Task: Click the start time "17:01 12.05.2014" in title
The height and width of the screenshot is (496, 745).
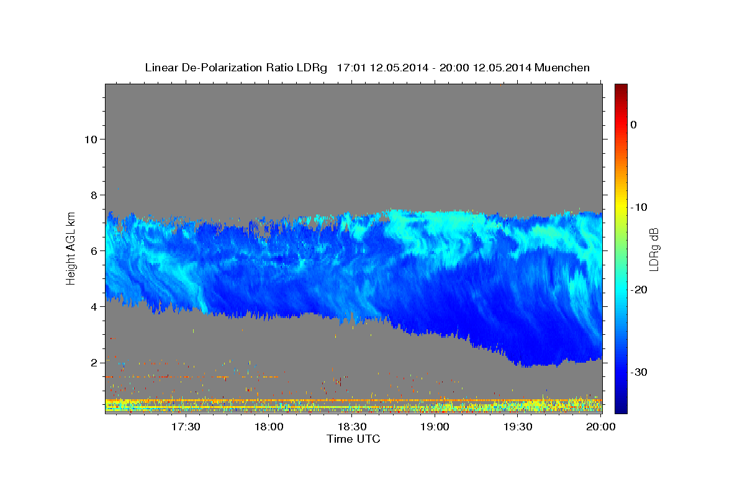Action: click(x=382, y=68)
